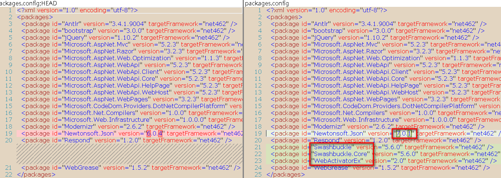
Task: Click Microsoft.Web.Infrastructure line in left pane
Action: click(x=132, y=120)
